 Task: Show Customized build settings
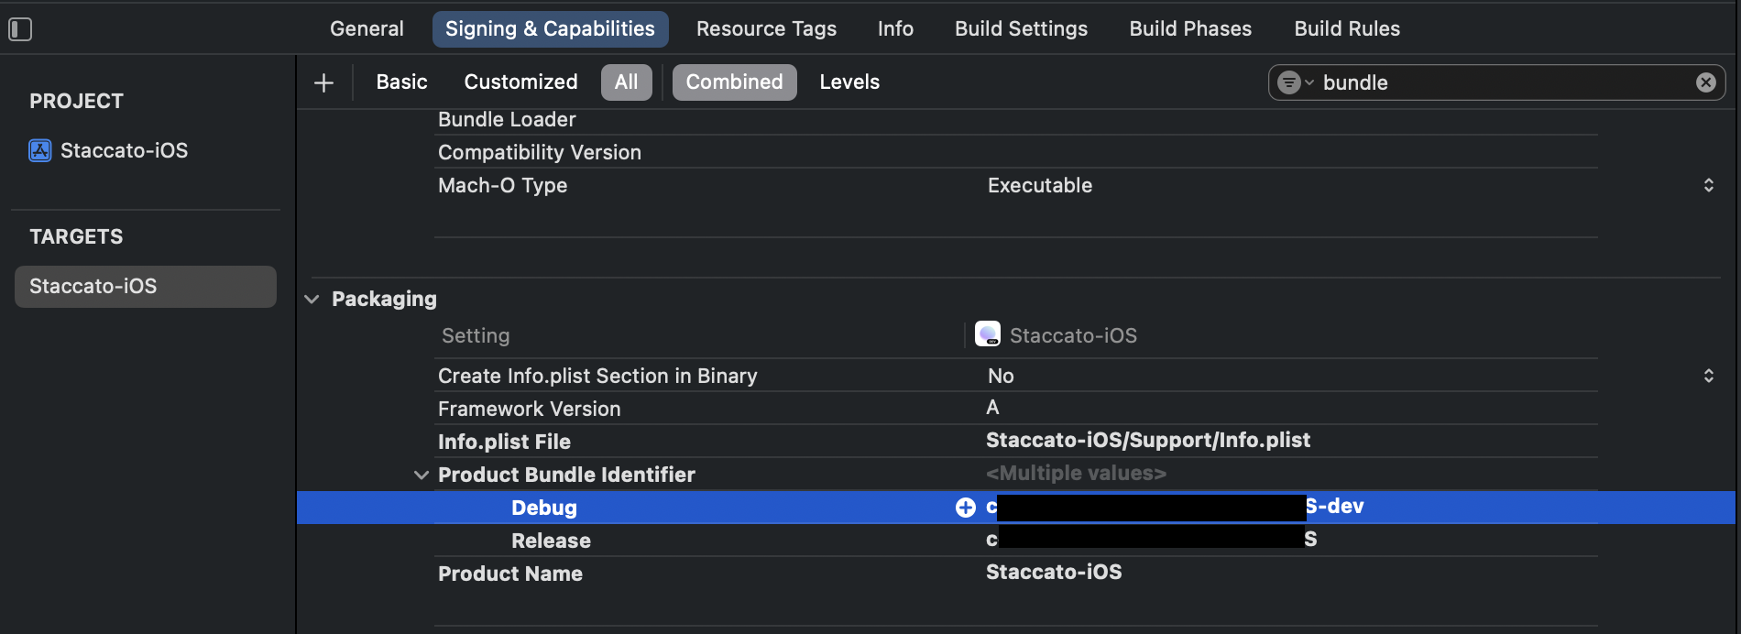[x=520, y=82]
